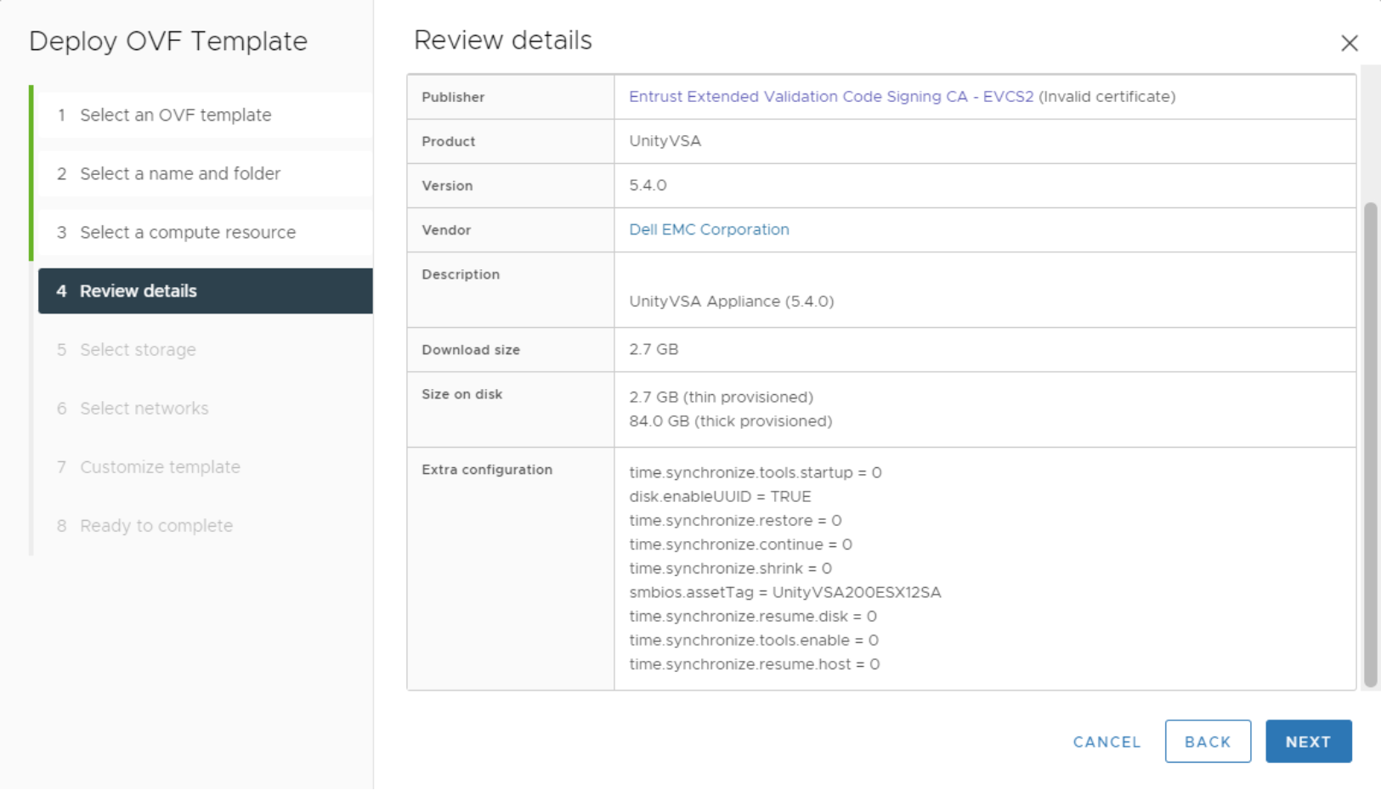Click the time.synchronize.tools.enable line
1381x790 pixels.
tap(754, 640)
